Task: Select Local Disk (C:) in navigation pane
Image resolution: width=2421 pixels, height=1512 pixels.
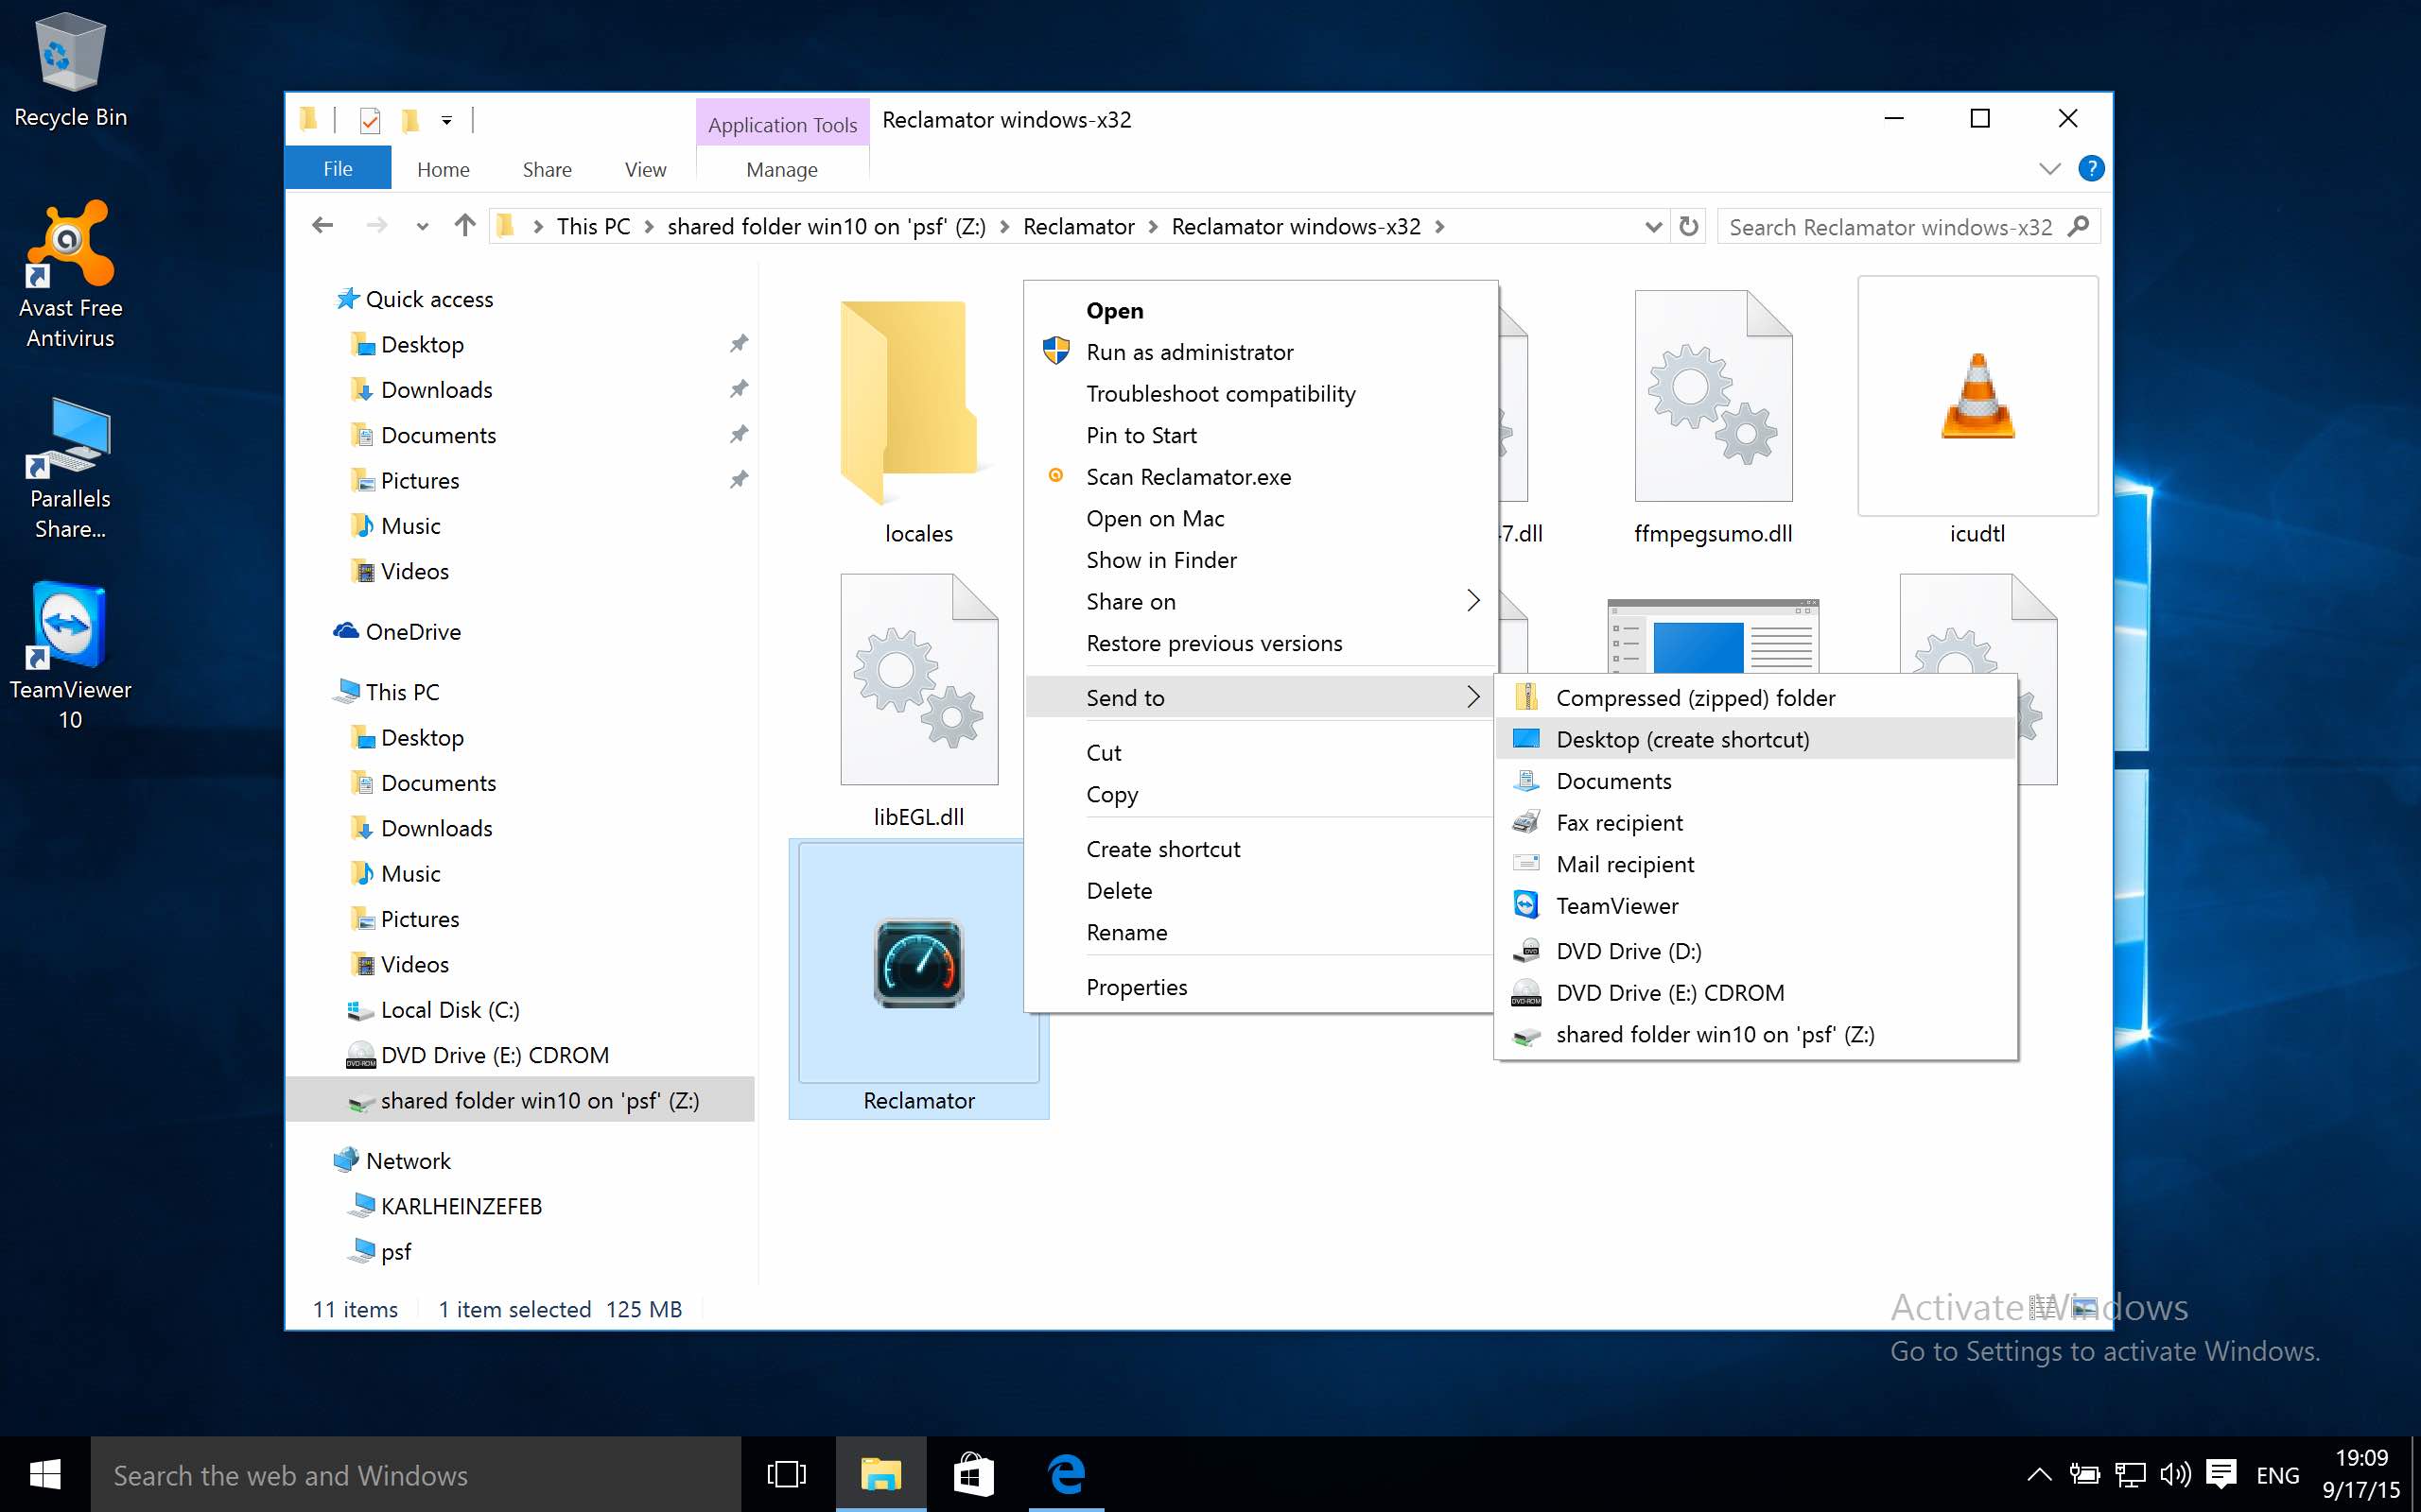Action: pyautogui.click(x=450, y=1010)
